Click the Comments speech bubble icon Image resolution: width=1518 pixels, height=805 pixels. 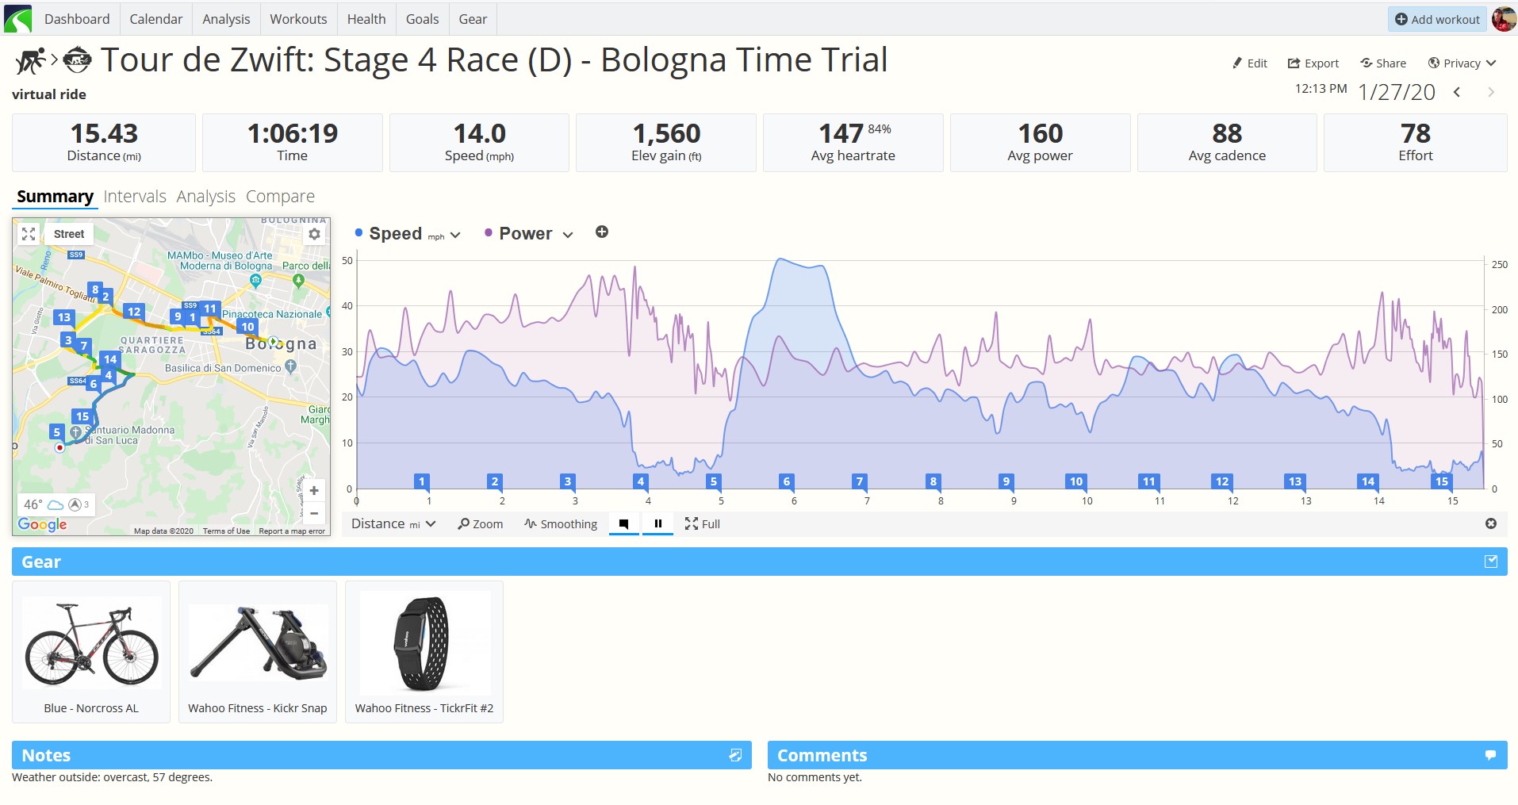click(1491, 755)
